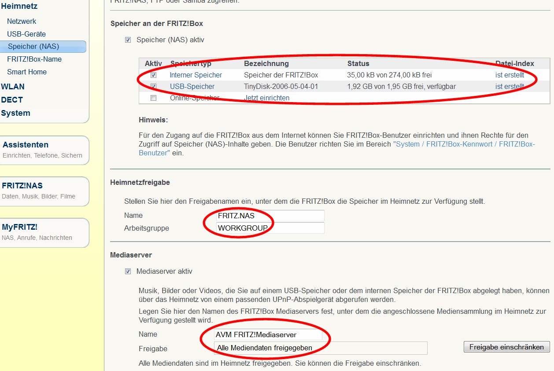
Task: Enable the Online-Speicher checkbox
Action: point(153,98)
